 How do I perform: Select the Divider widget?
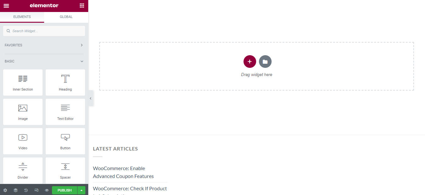23,170
